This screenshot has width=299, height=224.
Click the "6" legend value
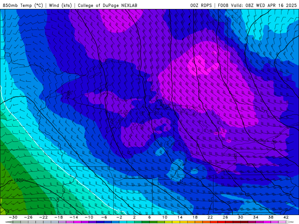coord(149,217)
